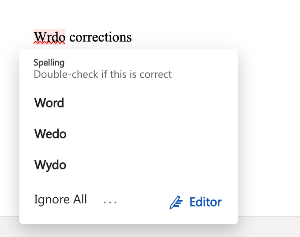300x237 pixels.
Task: Click the red squiggly underline under Wrdo
Action: click(x=49, y=43)
